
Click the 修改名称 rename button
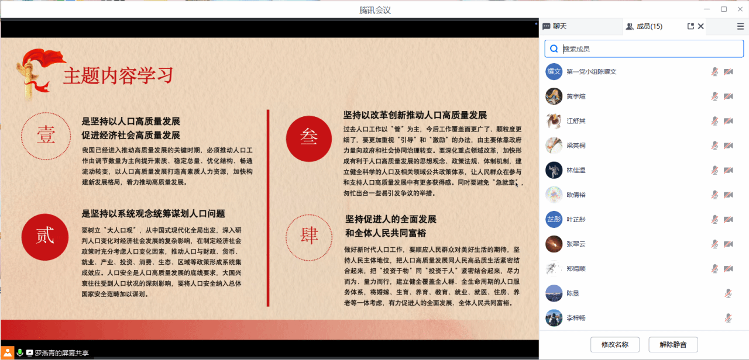614,344
